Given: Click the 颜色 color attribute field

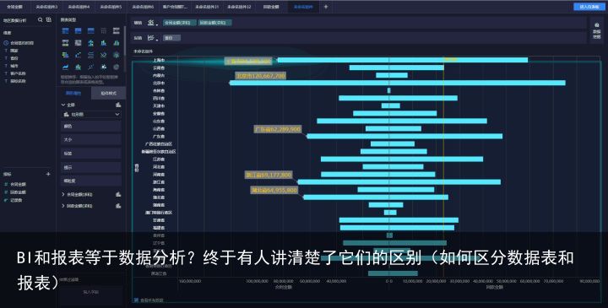Looking at the screenshot, I should (90, 127).
